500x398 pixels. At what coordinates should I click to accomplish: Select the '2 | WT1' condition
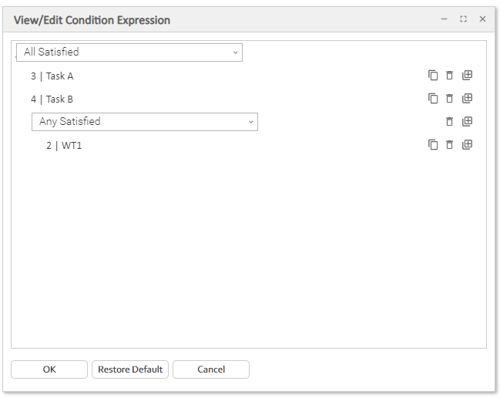64,146
